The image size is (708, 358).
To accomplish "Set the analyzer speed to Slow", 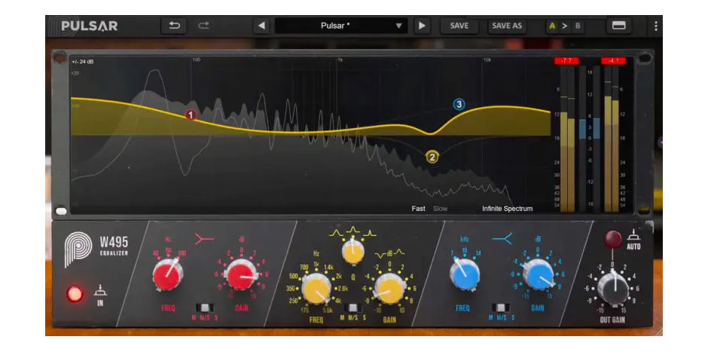I will click(x=441, y=208).
